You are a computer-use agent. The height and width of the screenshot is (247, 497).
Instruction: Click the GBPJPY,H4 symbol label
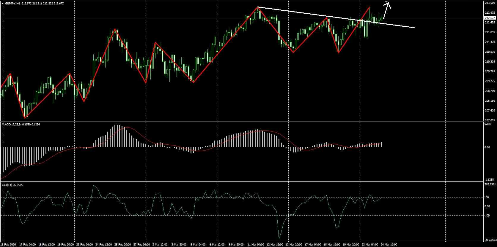click(12, 3)
